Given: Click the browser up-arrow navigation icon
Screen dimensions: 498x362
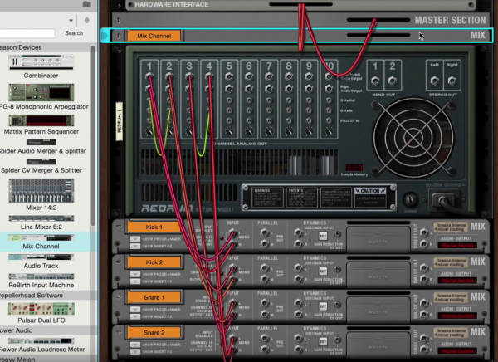Looking at the screenshot, I should [x=86, y=20].
